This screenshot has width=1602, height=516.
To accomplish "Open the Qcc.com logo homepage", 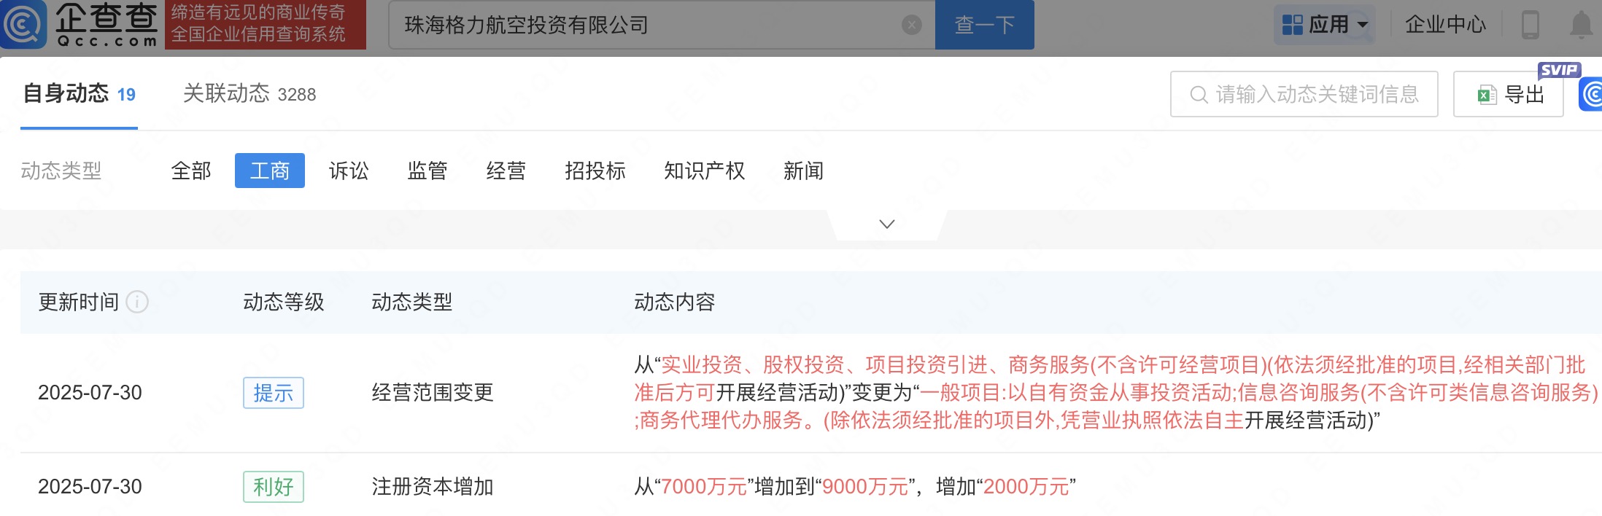I will coord(80,24).
